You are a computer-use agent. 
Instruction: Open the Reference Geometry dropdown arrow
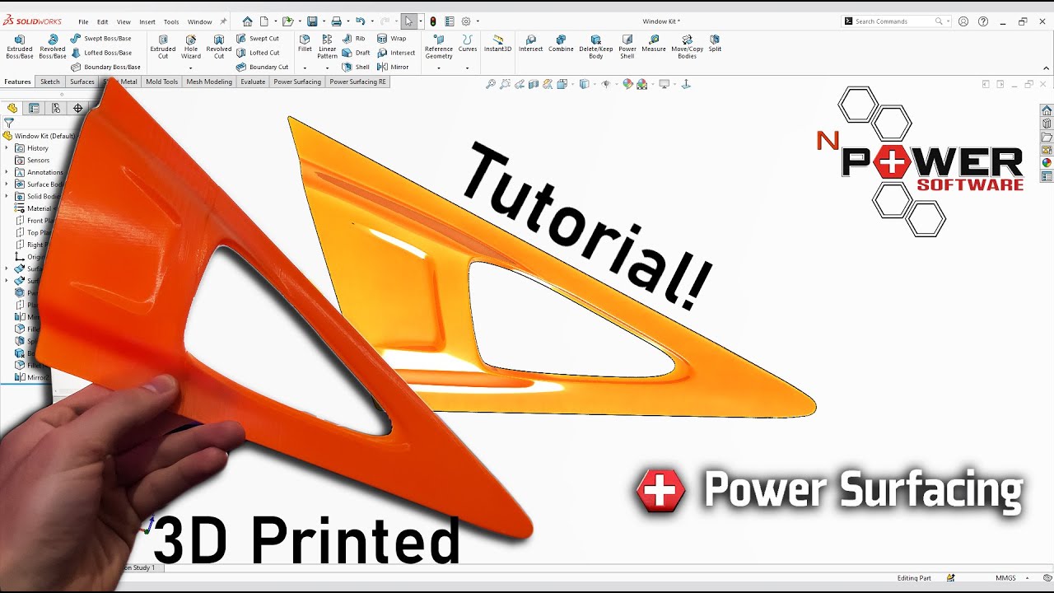(439, 68)
